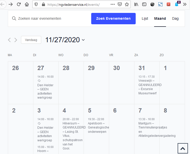This screenshot has width=190, height=154.
Task: Open tracking protection shield icon
Action: 36,4
